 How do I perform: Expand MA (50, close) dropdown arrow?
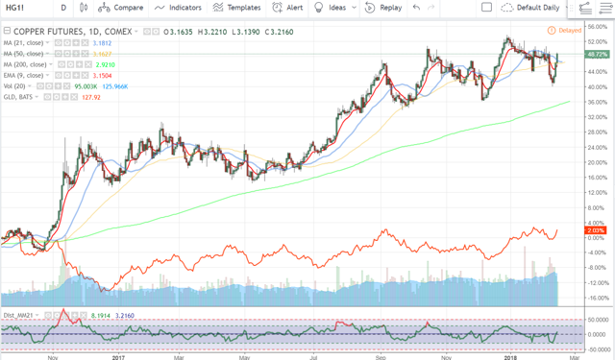[47, 53]
